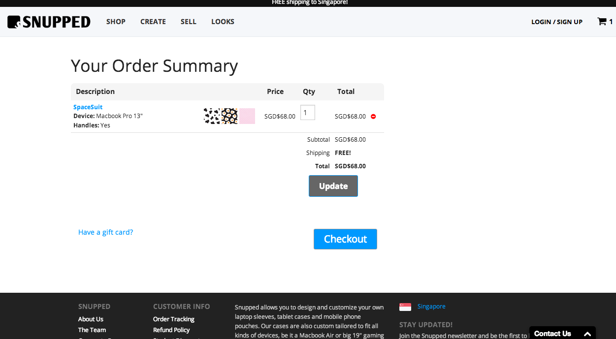Click the Description column header
This screenshot has height=339, width=616.
(95, 92)
